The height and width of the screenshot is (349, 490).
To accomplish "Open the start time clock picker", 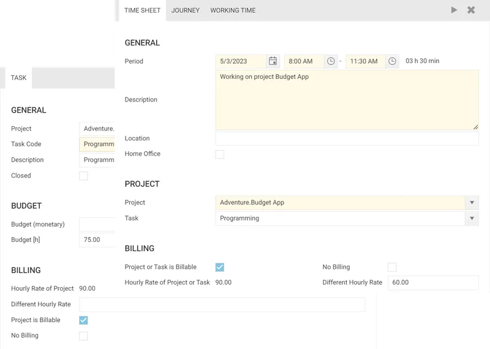I will coord(331,61).
